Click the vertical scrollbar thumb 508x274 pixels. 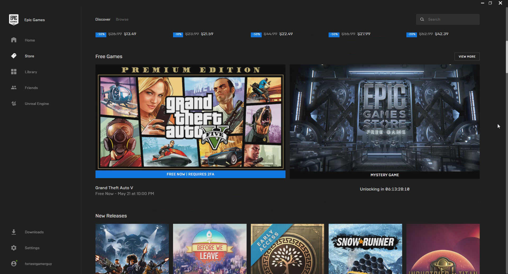pyautogui.click(x=507, y=57)
